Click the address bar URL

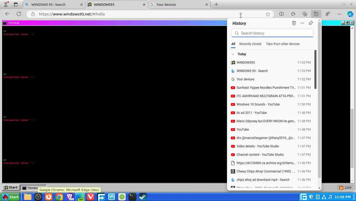coord(72,14)
